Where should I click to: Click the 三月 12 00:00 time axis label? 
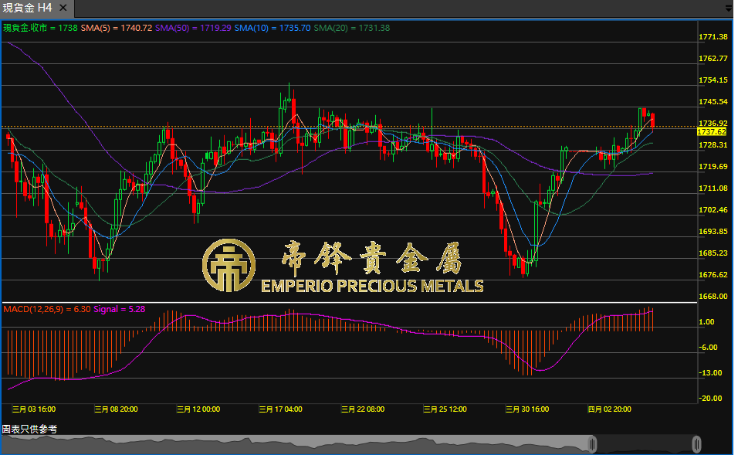click(198, 409)
